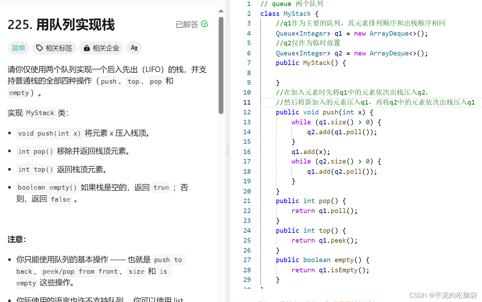Click the panel splitter handle between panes
This screenshot has height=302, width=482.
click(227, 150)
